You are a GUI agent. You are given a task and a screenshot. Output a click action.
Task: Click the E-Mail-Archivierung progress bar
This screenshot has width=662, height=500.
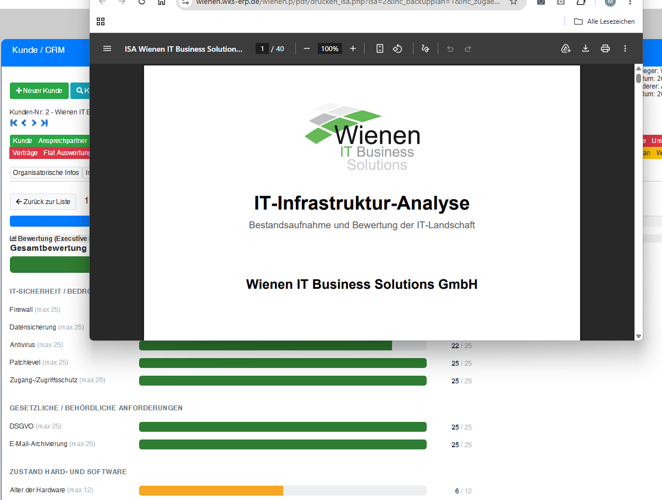tap(283, 444)
